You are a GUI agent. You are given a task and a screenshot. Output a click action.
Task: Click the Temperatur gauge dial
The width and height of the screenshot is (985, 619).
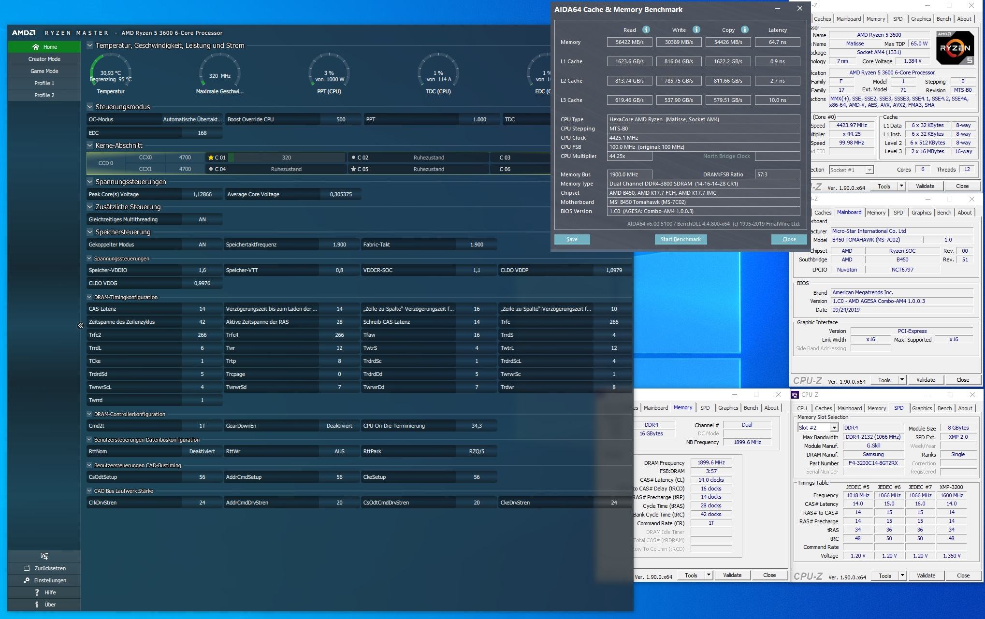click(x=111, y=72)
